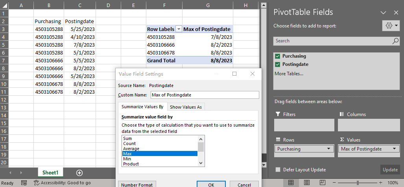Open More Tables link
This screenshot has height=187, width=404.
[289, 74]
